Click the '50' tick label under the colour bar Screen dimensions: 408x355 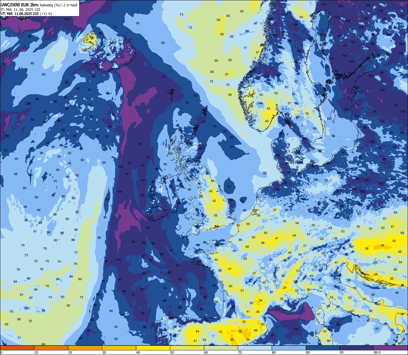tap(172, 352)
